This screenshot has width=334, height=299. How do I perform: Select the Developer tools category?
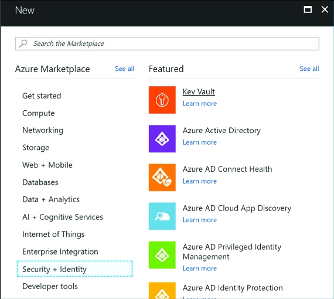click(50, 286)
